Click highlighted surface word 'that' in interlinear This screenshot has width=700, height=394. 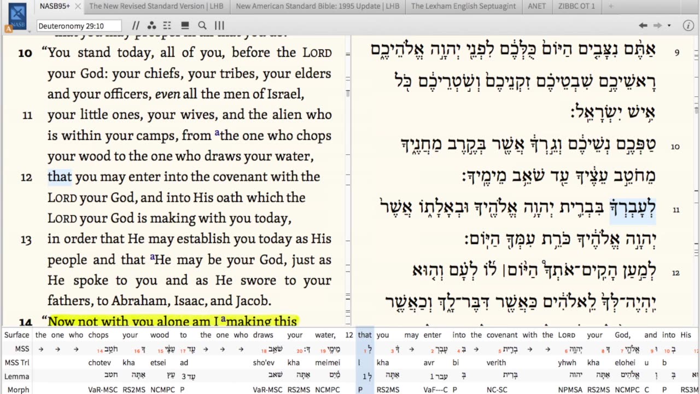point(365,335)
